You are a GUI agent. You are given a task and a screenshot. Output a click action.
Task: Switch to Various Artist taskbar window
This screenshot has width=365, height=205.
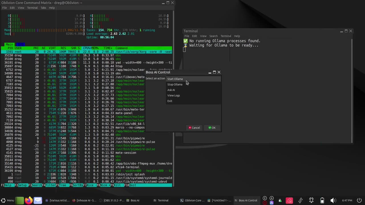pos(57,200)
